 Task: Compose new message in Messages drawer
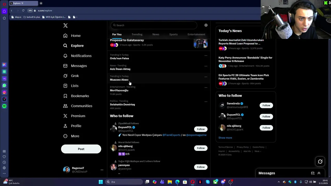313,173
